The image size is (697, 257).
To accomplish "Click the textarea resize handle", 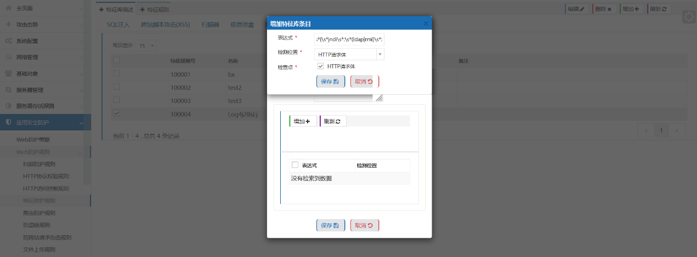I will click(x=379, y=98).
